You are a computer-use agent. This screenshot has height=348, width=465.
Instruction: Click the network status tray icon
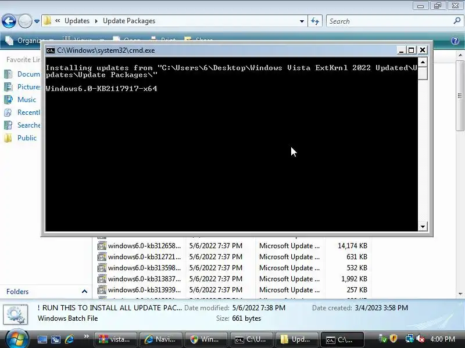click(410, 339)
